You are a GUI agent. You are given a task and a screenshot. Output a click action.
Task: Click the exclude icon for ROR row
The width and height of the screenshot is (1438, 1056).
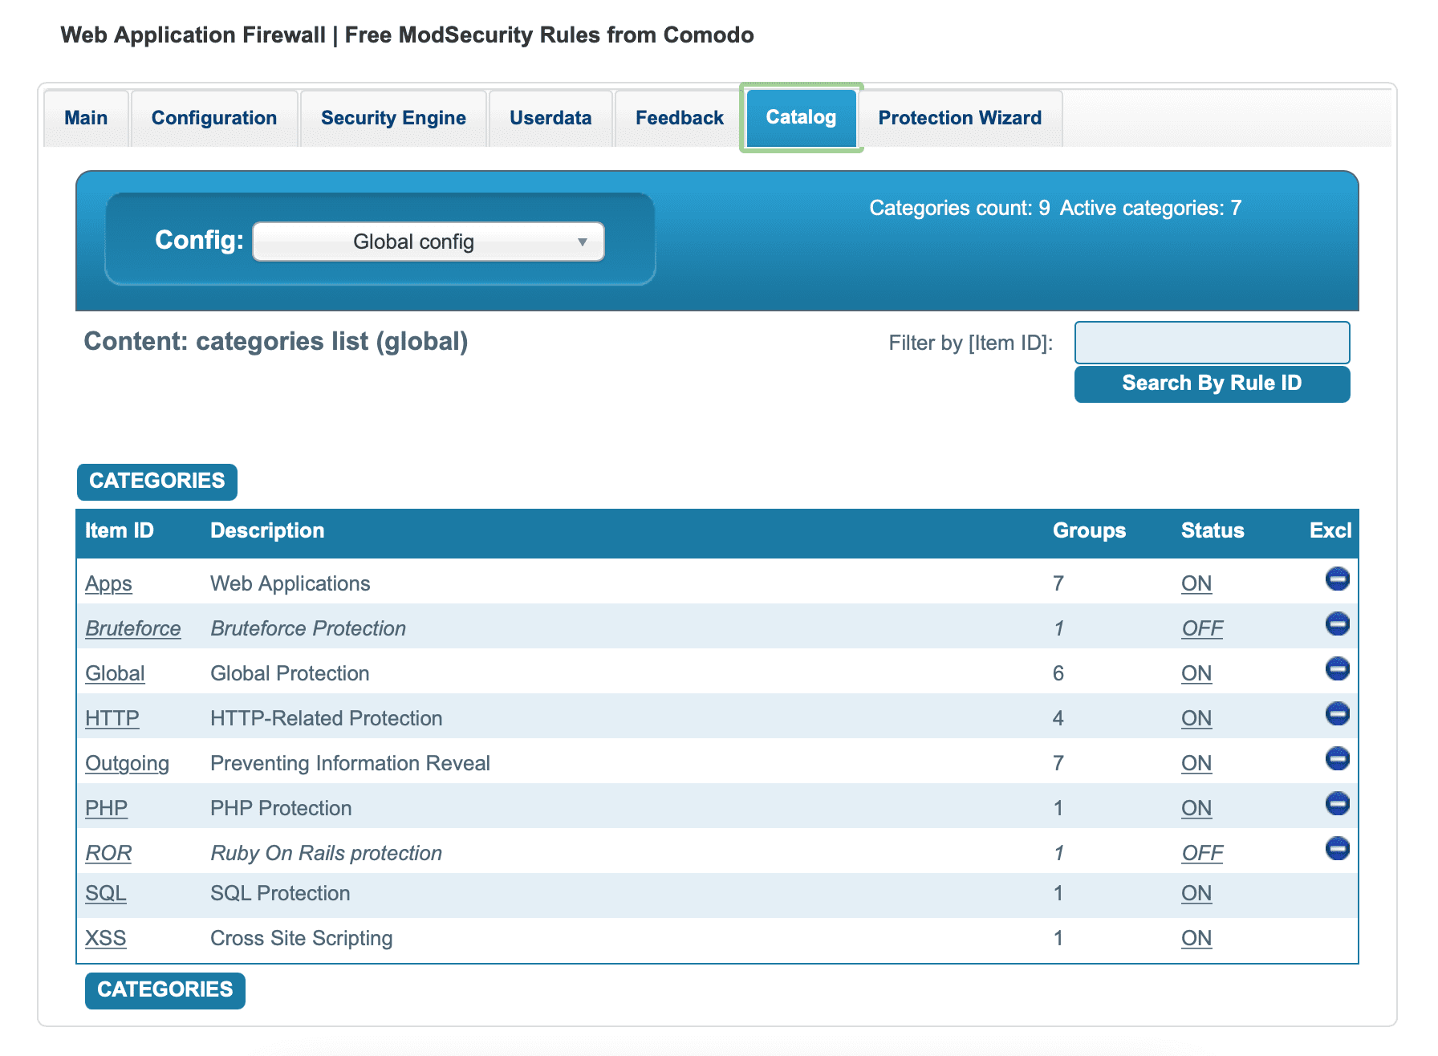click(1337, 848)
